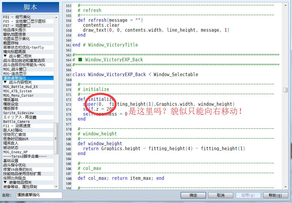Image resolution: width=292 pixels, height=203 pixels.
Task: Choose the MOG_战斗窗口 script
Action: point(28,69)
